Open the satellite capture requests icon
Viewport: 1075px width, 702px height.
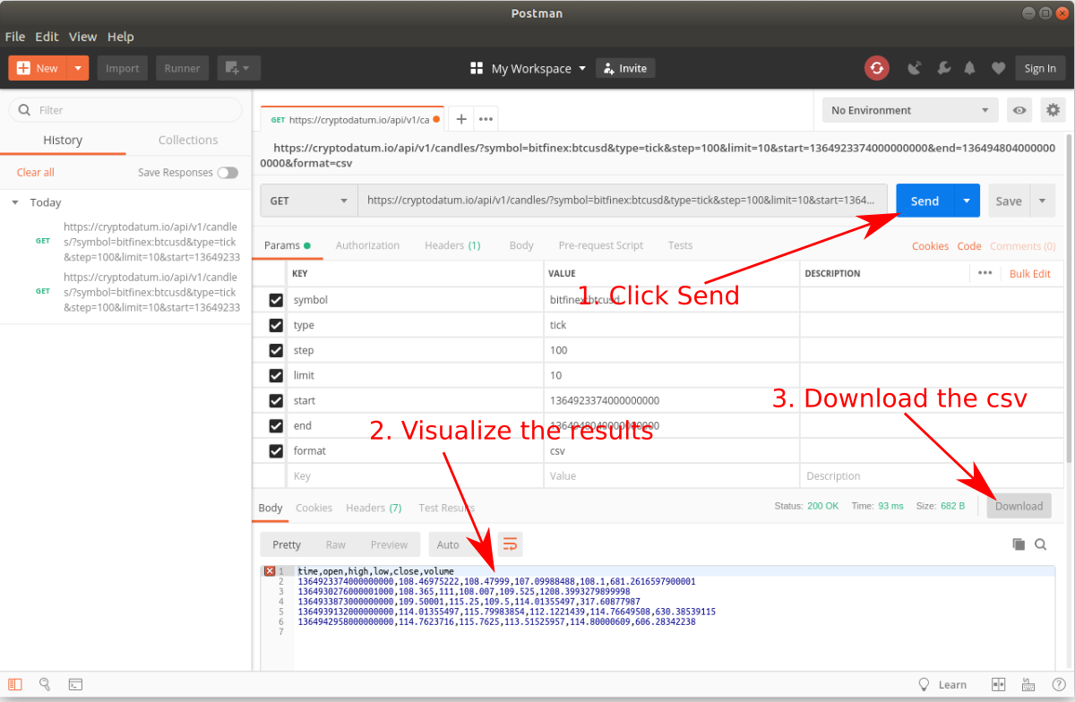(x=915, y=68)
